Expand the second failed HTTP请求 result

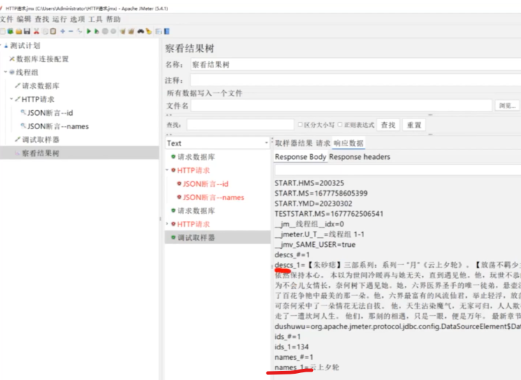(x=167, y=224)
